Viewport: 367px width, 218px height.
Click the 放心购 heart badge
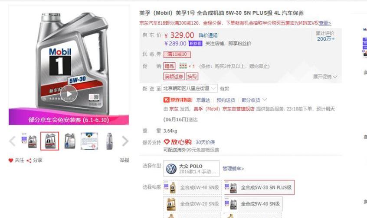click(177, 142)
